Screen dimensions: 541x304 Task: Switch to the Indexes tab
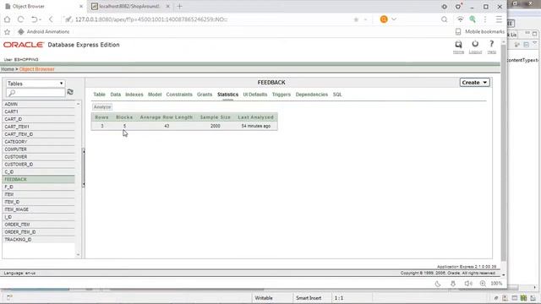point(134,95)
